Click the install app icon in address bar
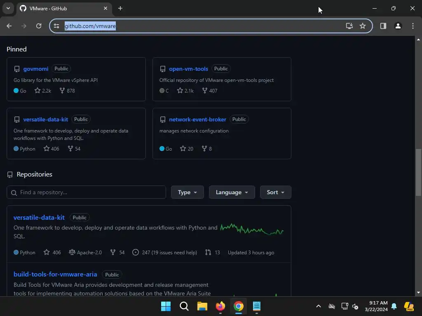 [x=349, y=26]
